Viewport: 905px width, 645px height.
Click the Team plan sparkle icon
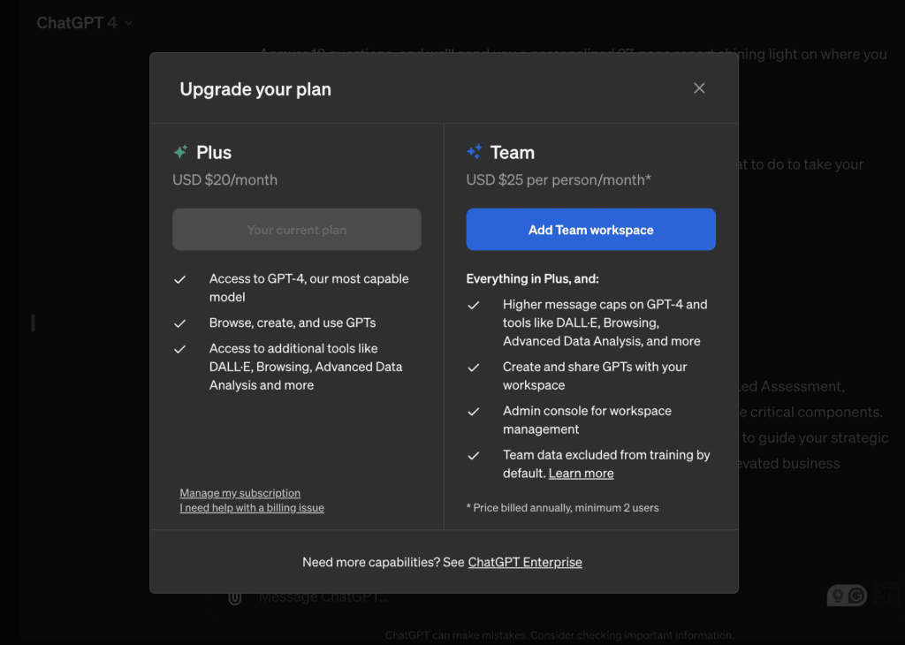476,151
